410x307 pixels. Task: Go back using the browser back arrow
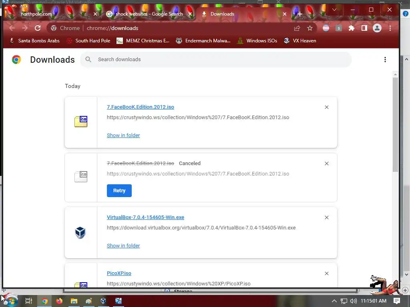click(12, 28)
